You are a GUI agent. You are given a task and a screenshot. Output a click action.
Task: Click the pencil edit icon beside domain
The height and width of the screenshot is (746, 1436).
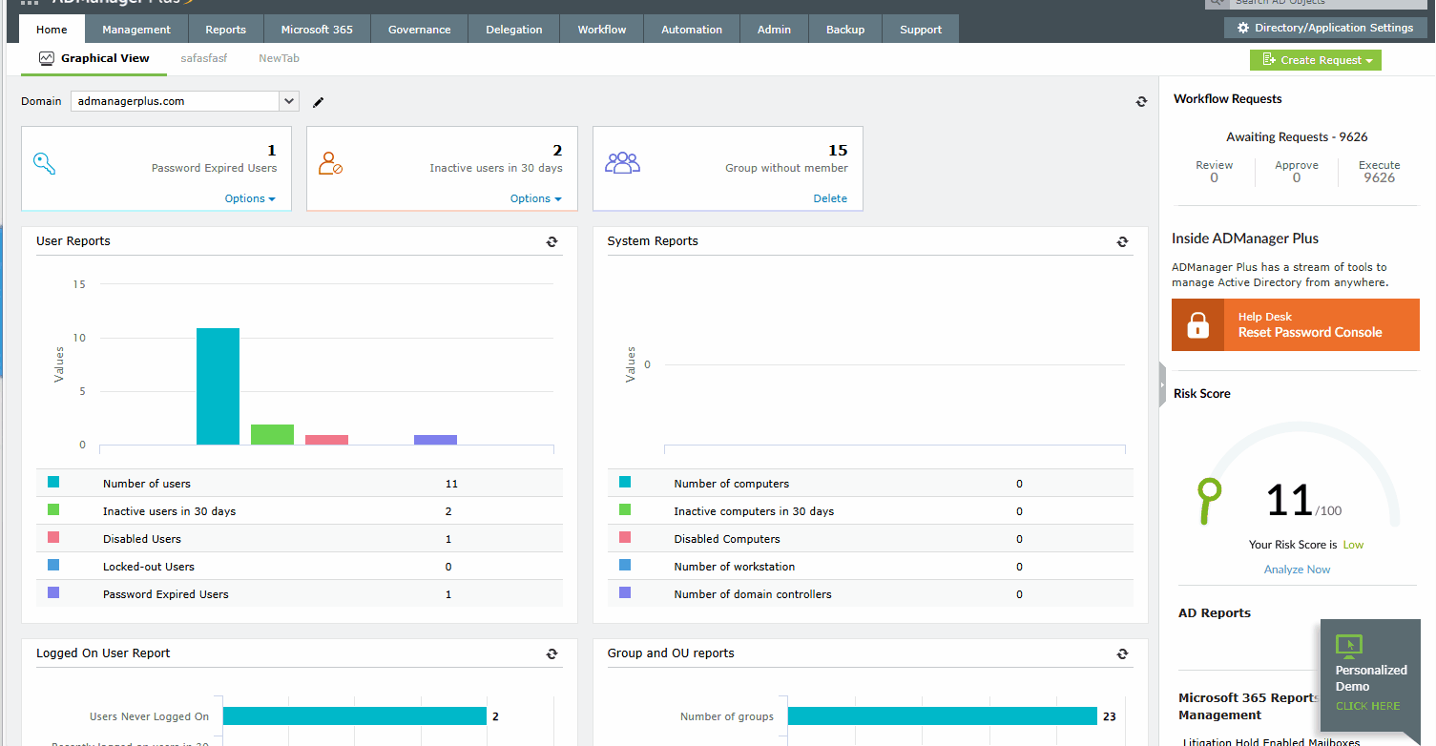319,102
